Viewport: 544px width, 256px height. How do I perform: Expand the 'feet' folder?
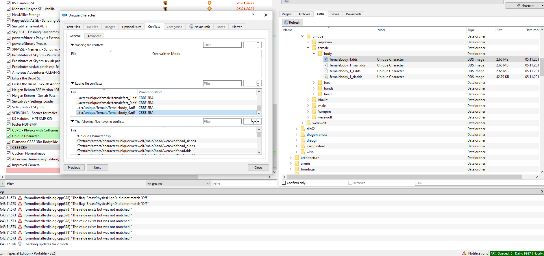pyautogui.click(x=314, y=83)
